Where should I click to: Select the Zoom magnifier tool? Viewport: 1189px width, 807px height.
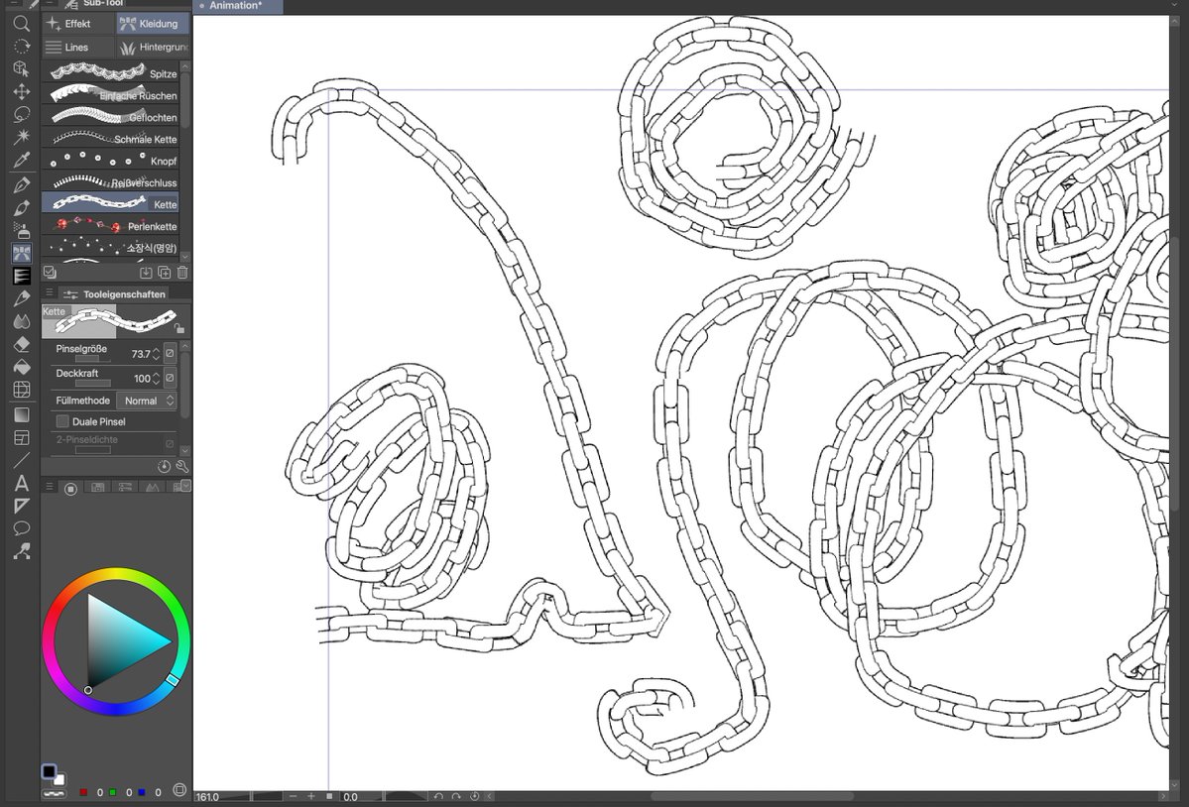click(x=21, y=24)
